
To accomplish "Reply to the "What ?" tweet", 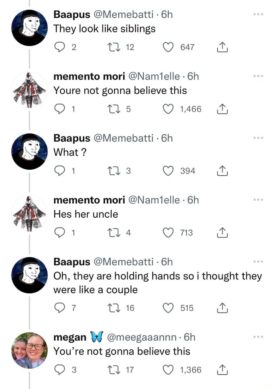I will 59,171.
